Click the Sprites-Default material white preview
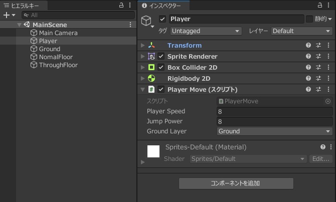The image size is (336, 202). (153, 151)
